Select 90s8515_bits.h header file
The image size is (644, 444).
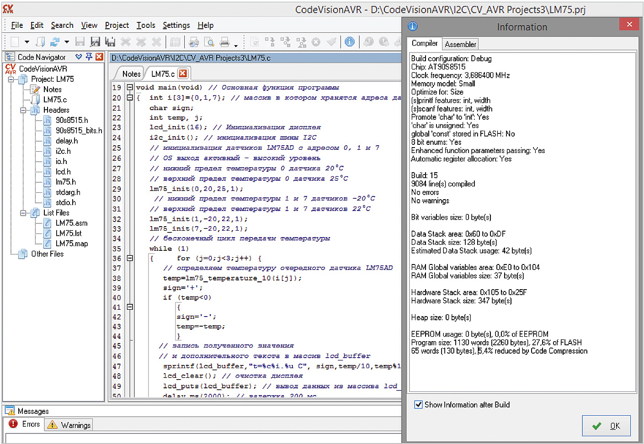tap(79, 131)
